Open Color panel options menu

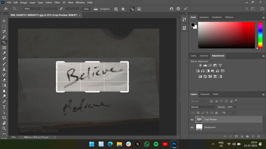(x=263, y=18)
